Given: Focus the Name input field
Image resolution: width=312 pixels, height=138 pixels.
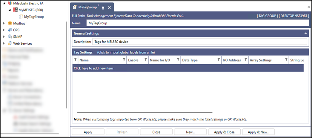Looking at the screenshot, I should click(198, 23).
